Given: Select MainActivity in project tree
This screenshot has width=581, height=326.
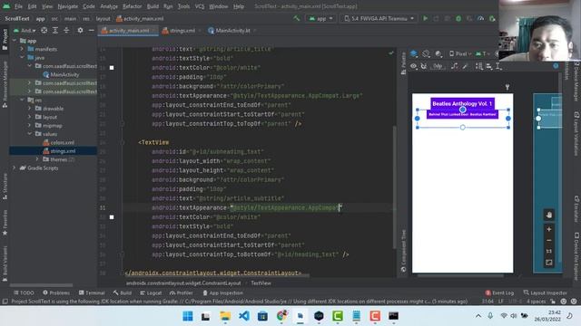Looking at the screenshot, I should (61, 74).
